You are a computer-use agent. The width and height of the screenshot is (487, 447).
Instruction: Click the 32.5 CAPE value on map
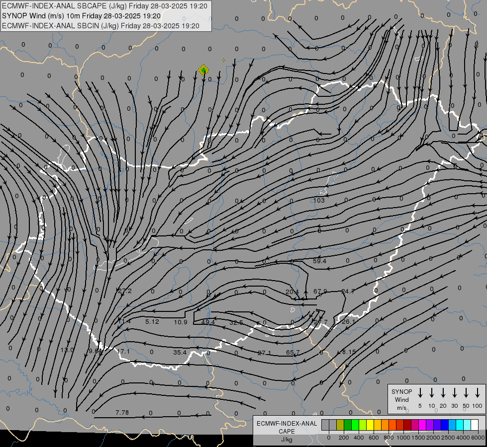coord(236,323)
